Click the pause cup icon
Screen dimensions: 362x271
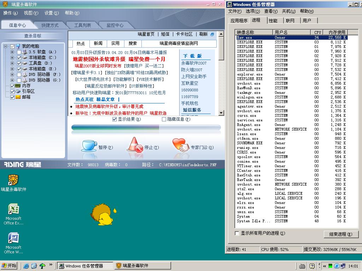click(89, 146)
